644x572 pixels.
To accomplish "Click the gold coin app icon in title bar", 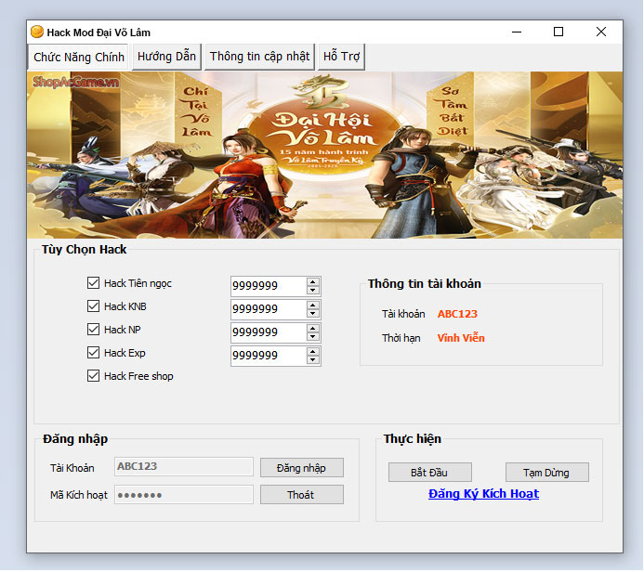I will pyautogui.click(x=37, y=32).
